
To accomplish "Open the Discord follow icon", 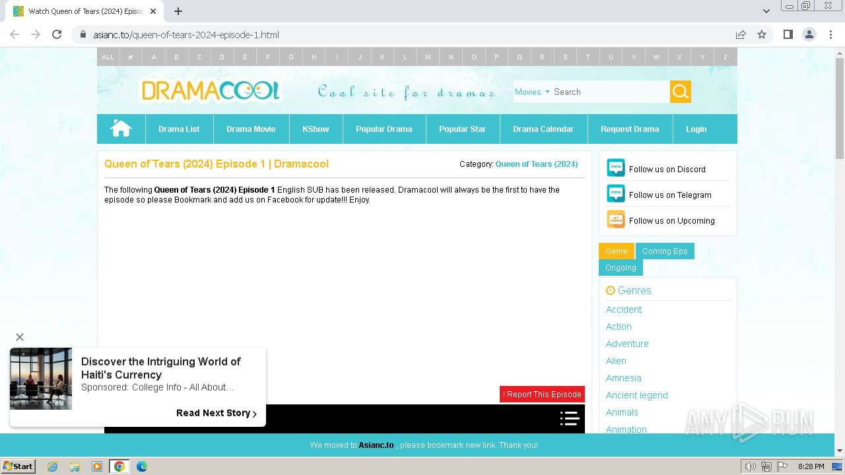I will 616,168.
